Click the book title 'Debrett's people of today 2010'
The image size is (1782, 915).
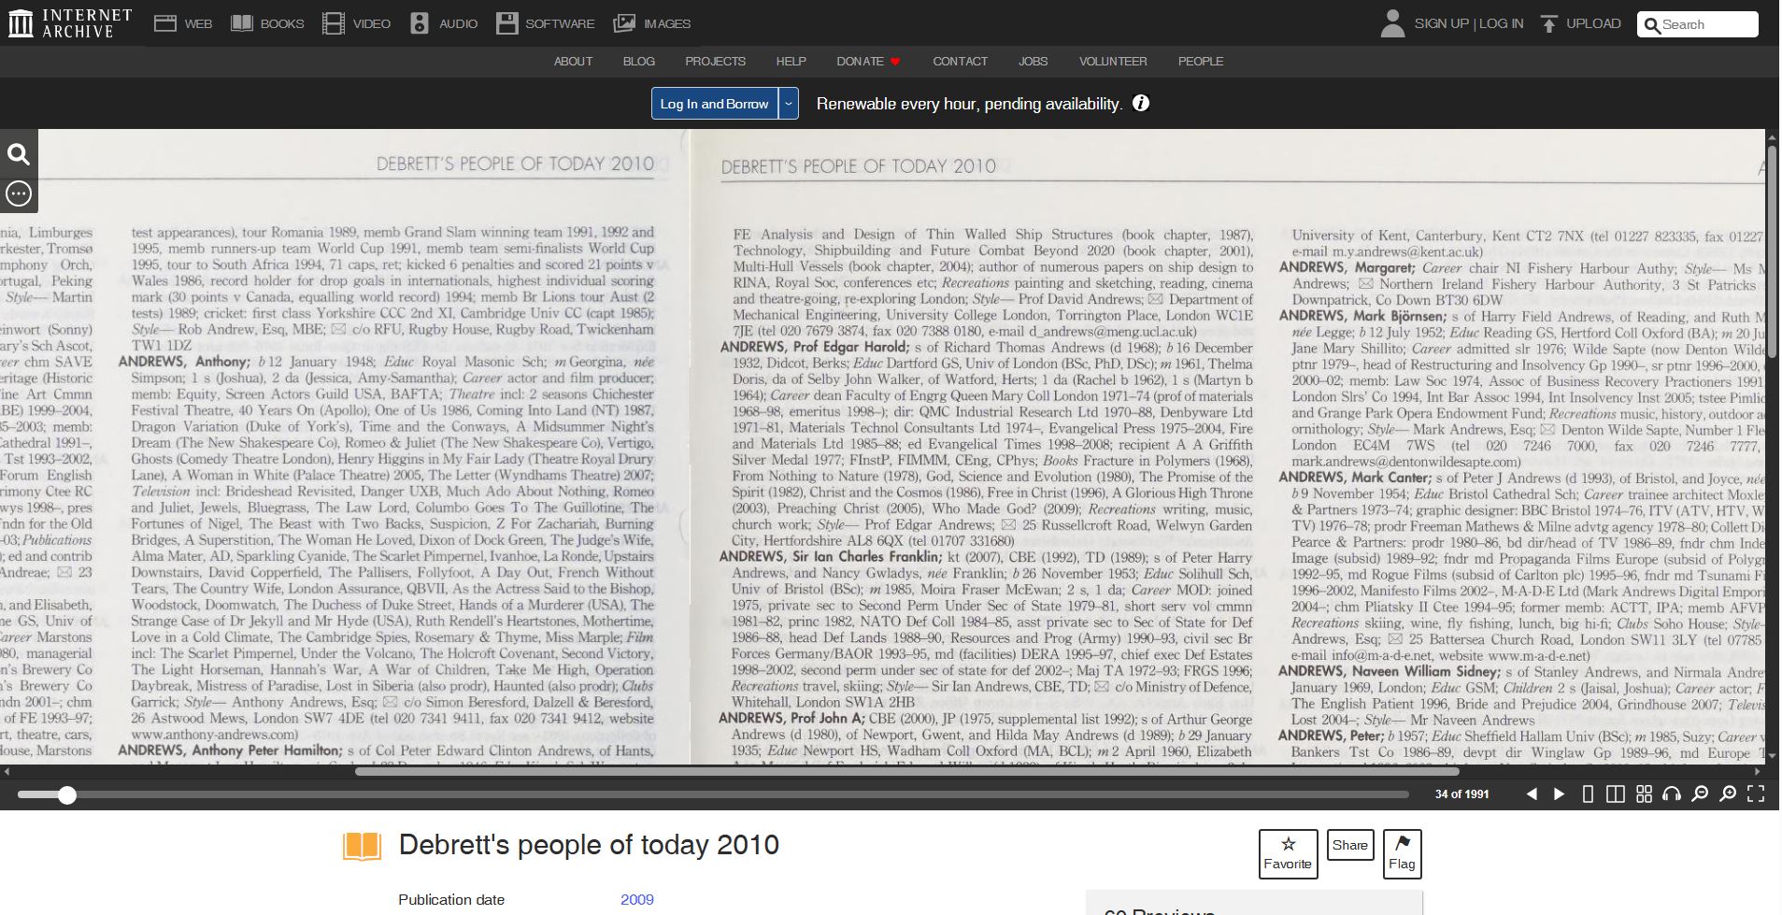point(589,845)
